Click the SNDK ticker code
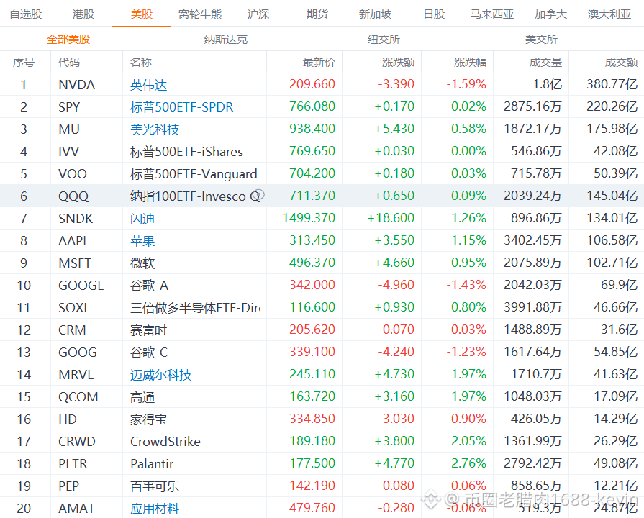The width and height of the screenshot is (644, 518). pos(76,218)
